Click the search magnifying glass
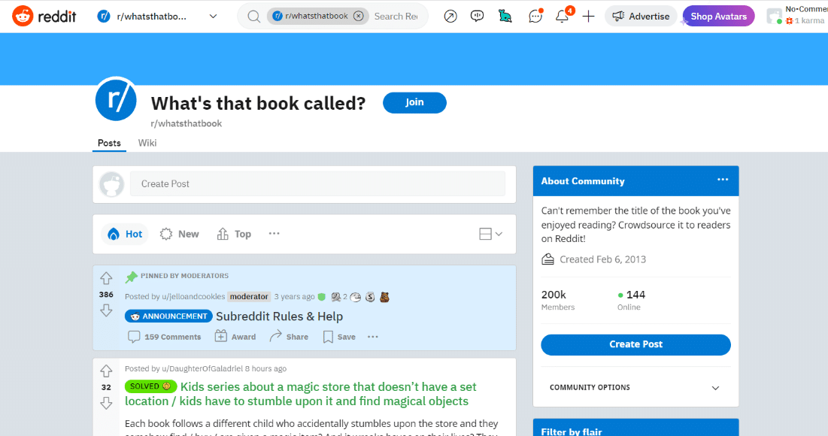 253,15
